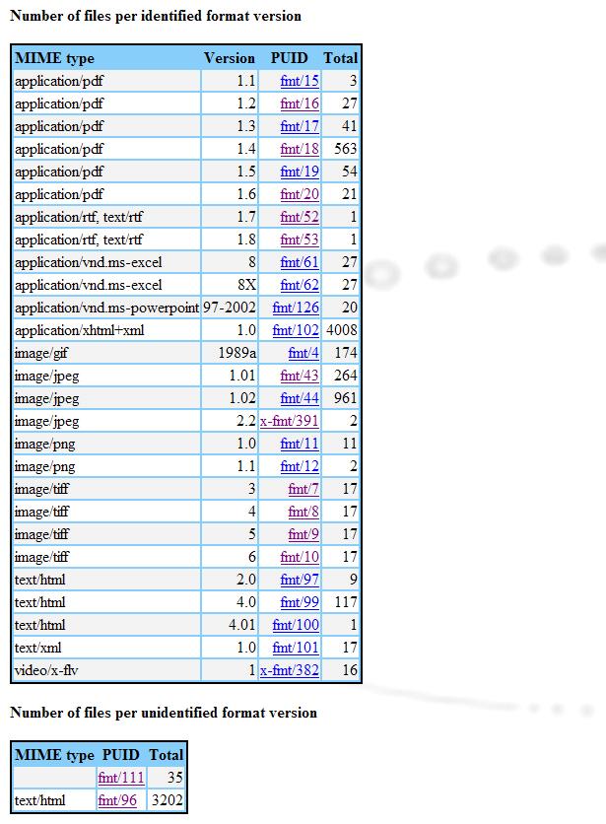The width and height of the screenshot is (606, 824).
Task: Select the 4.01 version cell
Action: coord(230,625)
